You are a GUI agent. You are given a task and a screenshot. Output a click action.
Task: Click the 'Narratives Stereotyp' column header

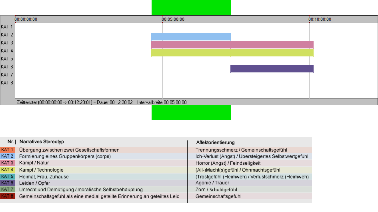coord(42,142)
